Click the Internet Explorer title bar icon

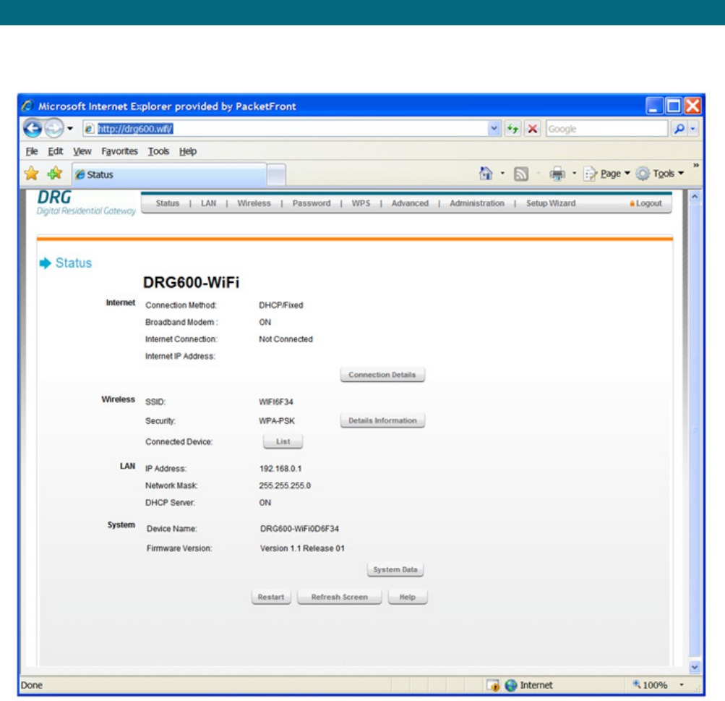27,106
